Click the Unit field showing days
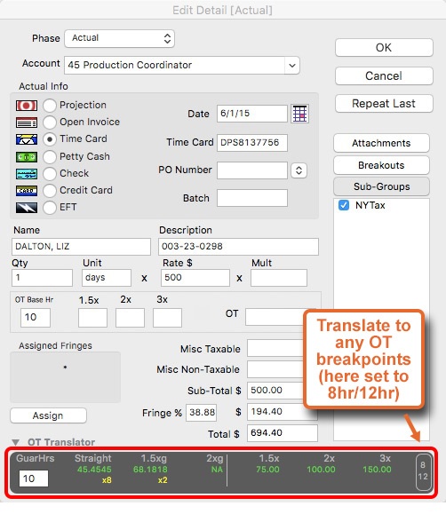 tap(107, 278)
